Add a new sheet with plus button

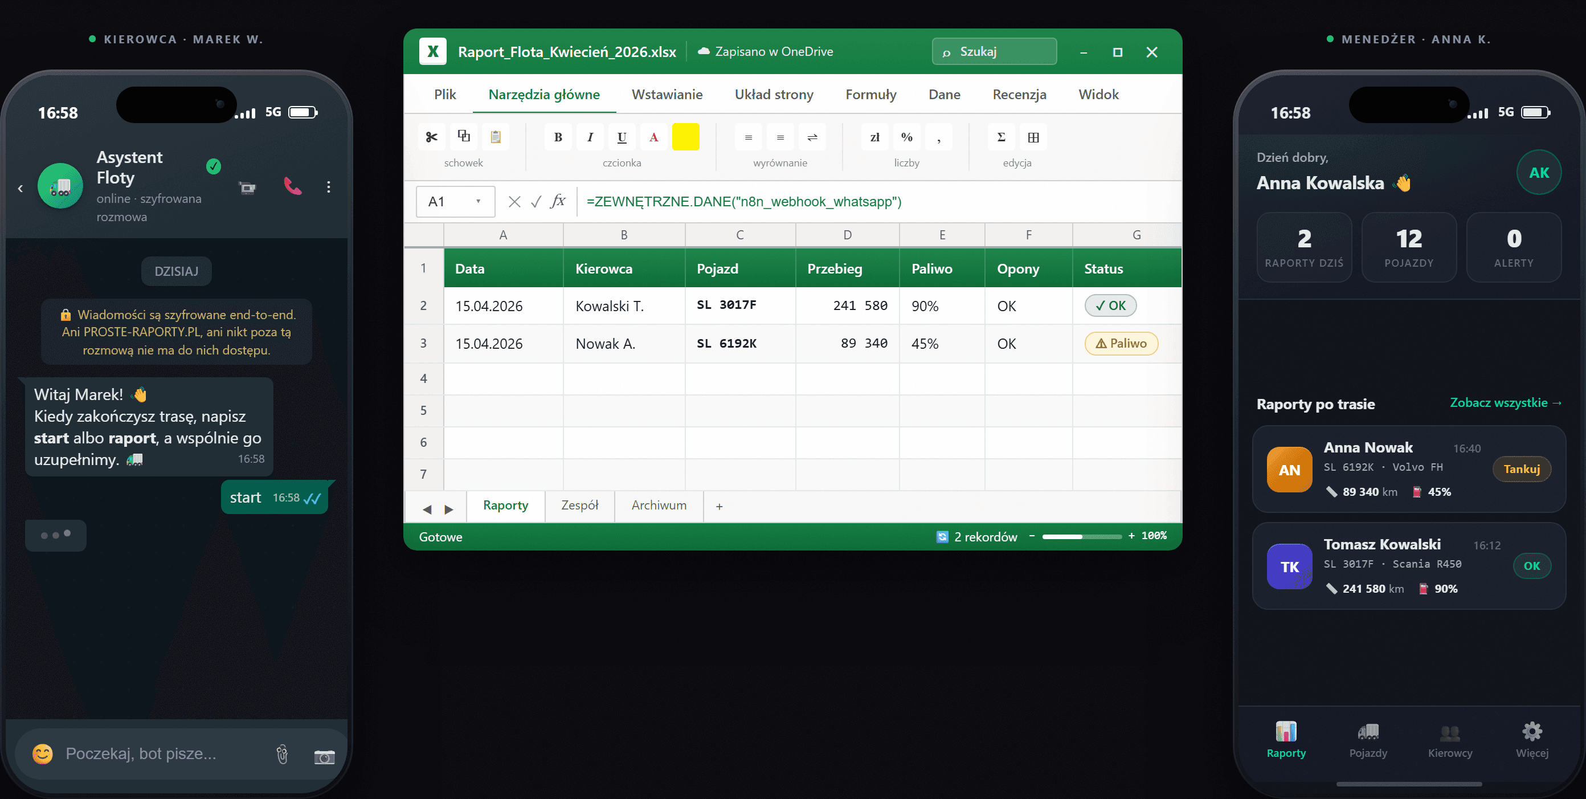point(719,507)
